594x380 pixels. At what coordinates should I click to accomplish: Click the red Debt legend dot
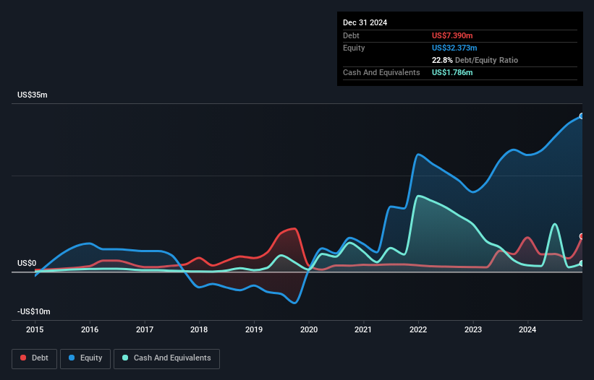click(x=23, y=358)
